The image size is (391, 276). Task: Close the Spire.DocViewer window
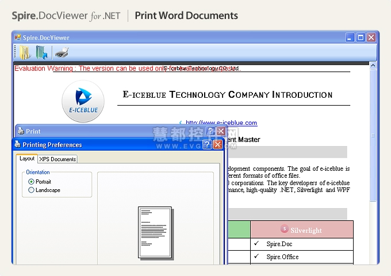[371, 37]
